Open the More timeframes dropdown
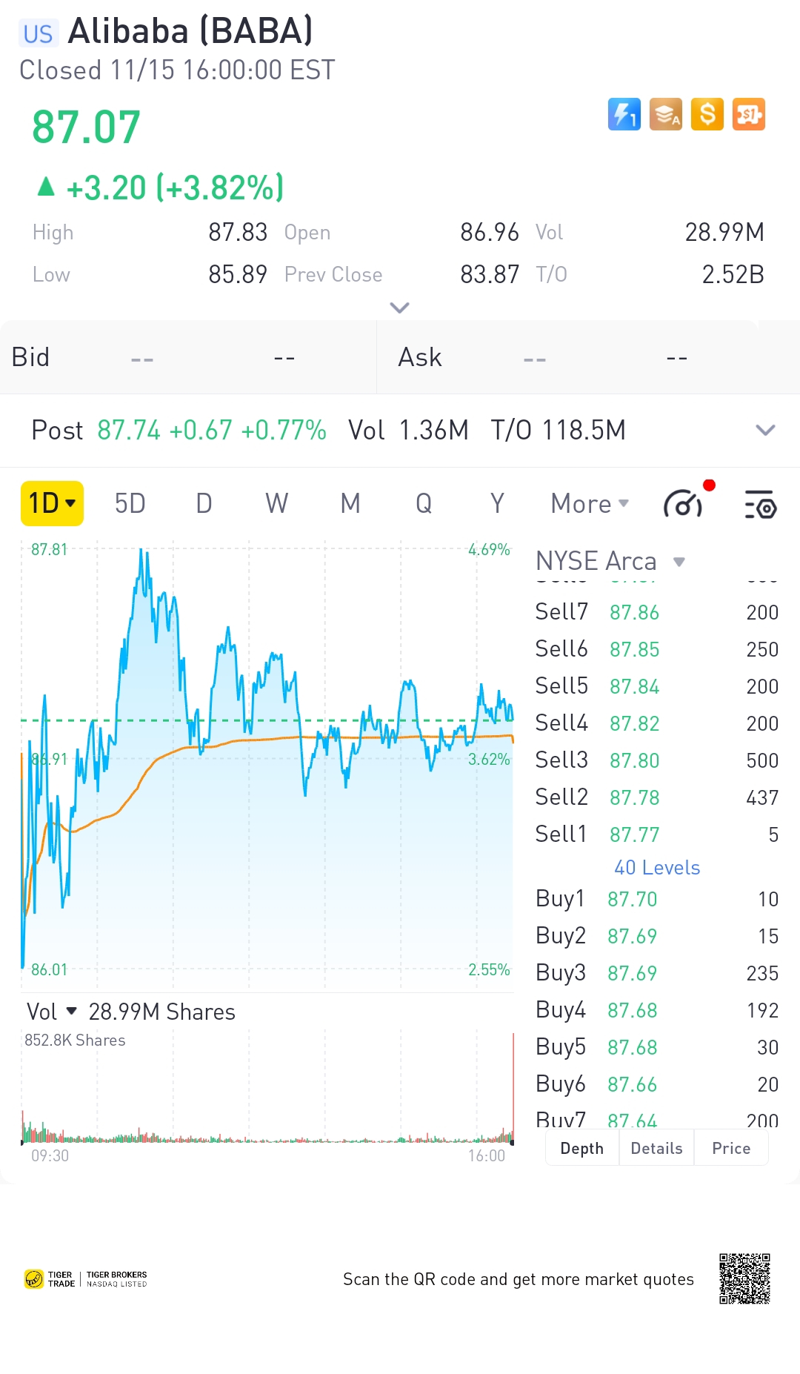This screenshot has height=1374, width=800. (590, 504)
